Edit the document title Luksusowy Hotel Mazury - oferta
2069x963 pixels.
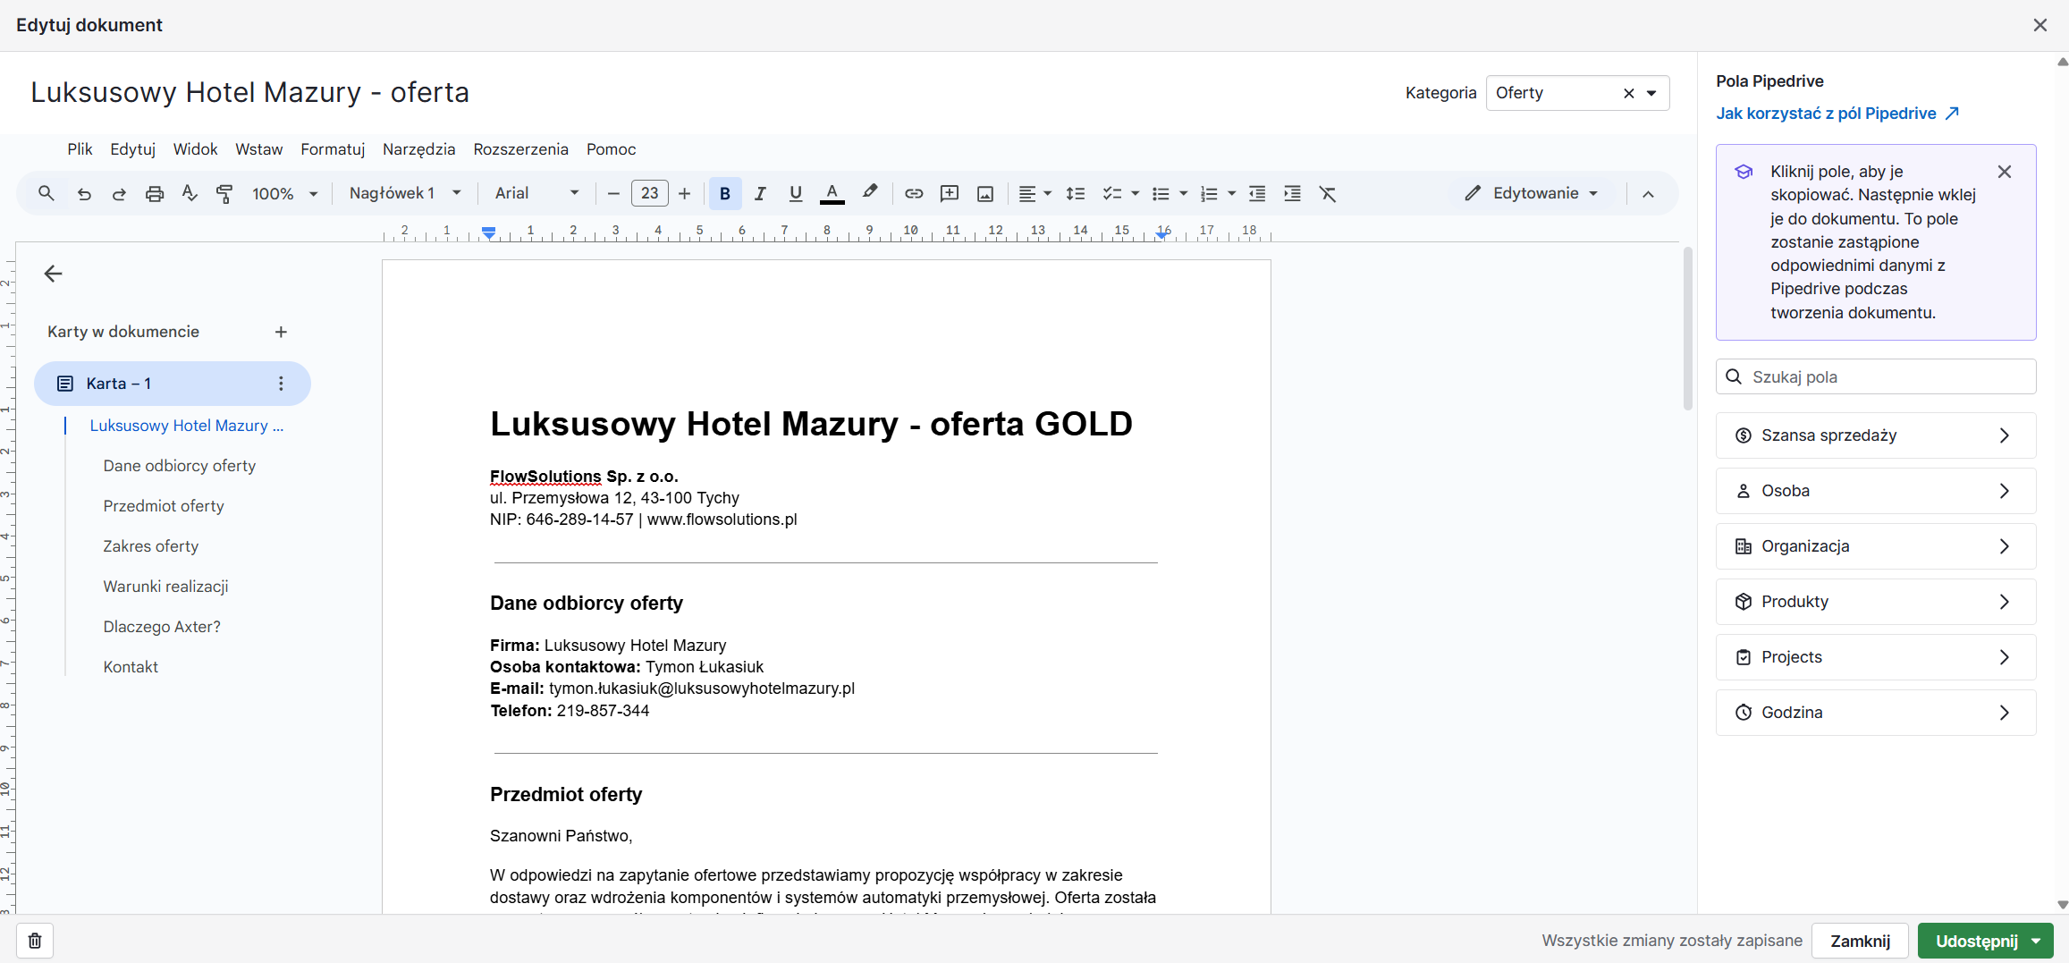click(249, 93)
